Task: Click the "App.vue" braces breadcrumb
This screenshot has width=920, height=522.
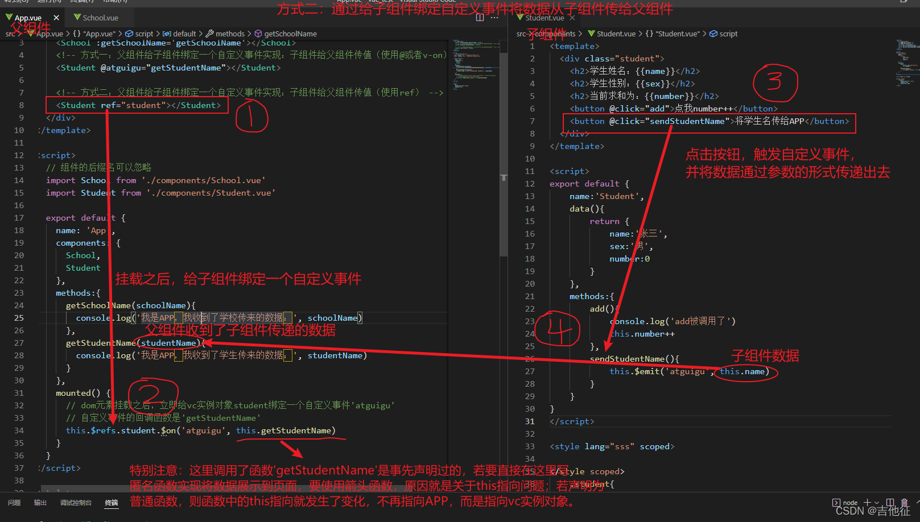Action: click(x=94, y=34)
